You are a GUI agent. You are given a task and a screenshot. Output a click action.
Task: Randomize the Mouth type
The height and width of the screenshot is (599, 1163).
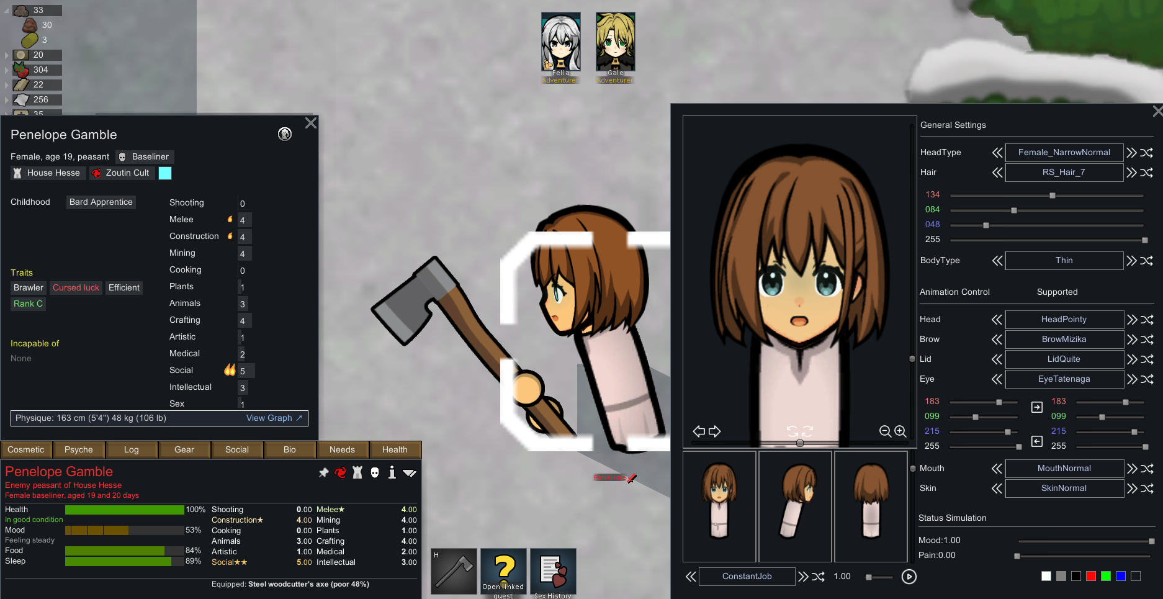click(x=1147, y=469)
